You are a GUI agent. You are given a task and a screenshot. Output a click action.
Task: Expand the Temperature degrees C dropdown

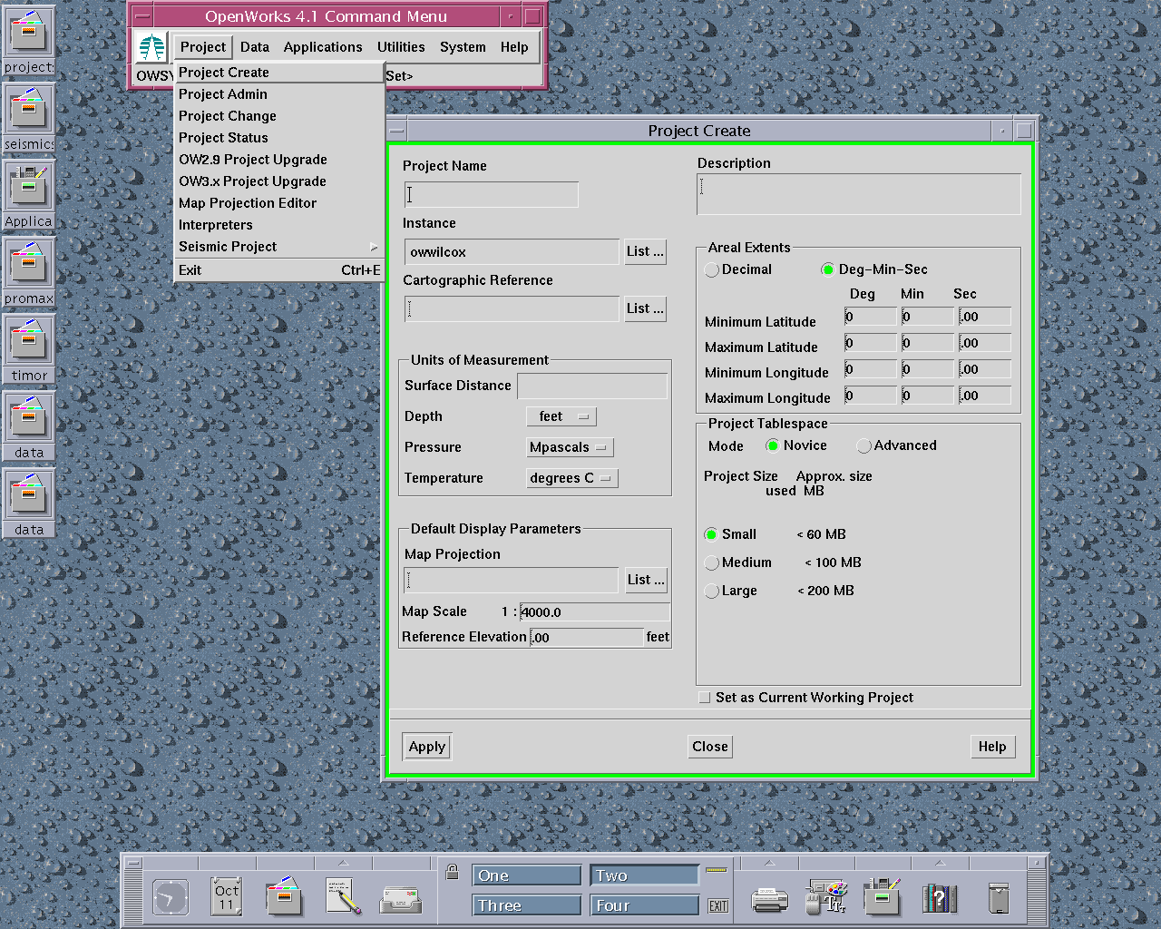572,478
